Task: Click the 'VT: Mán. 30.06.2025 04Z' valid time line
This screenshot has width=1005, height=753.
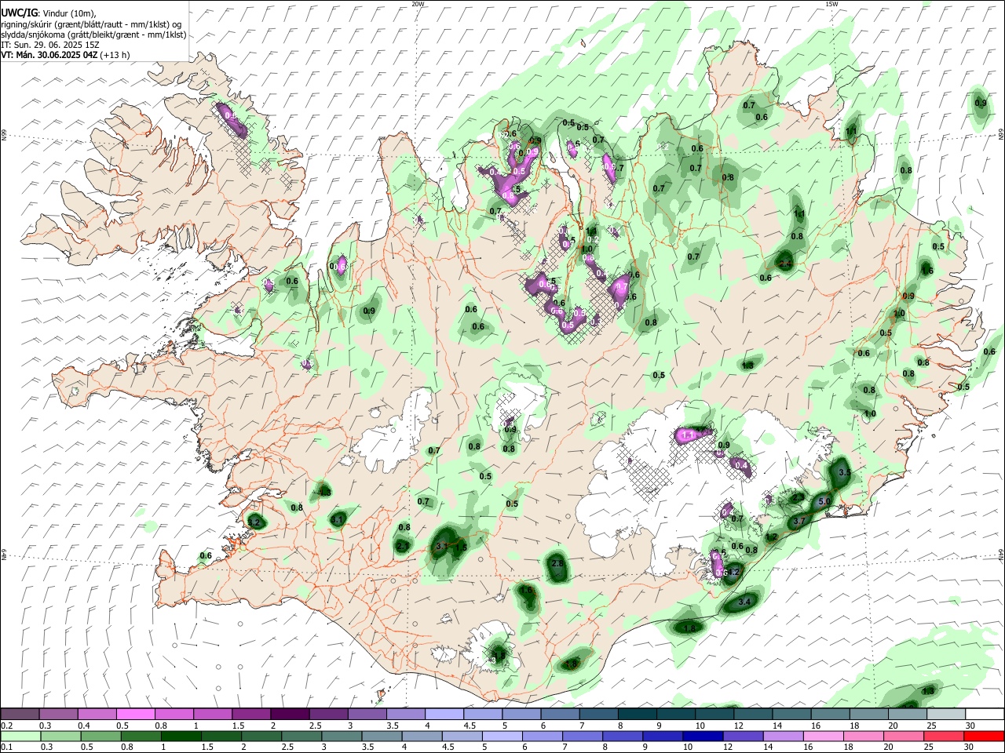Action: point(49,55)
